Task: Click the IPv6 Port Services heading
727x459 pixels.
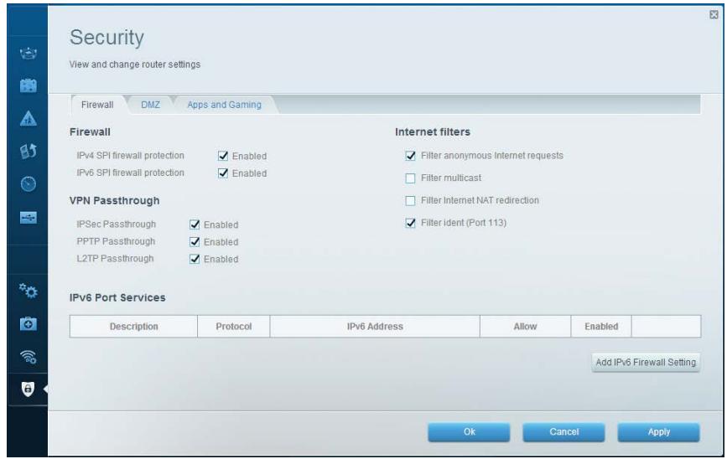Action: [117, 297]
